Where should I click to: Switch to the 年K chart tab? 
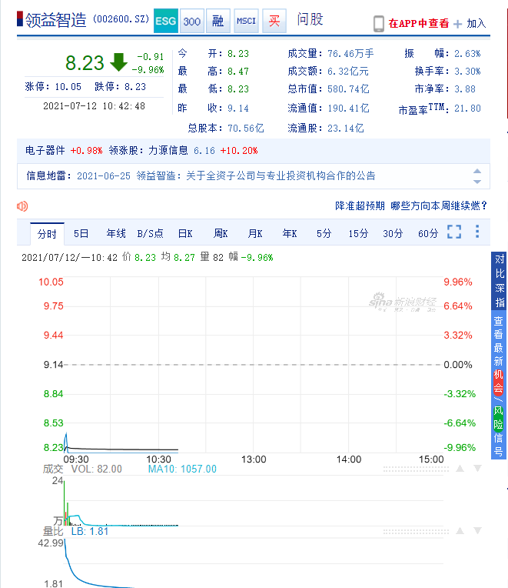pyautogui.click(x=290, y=234)
